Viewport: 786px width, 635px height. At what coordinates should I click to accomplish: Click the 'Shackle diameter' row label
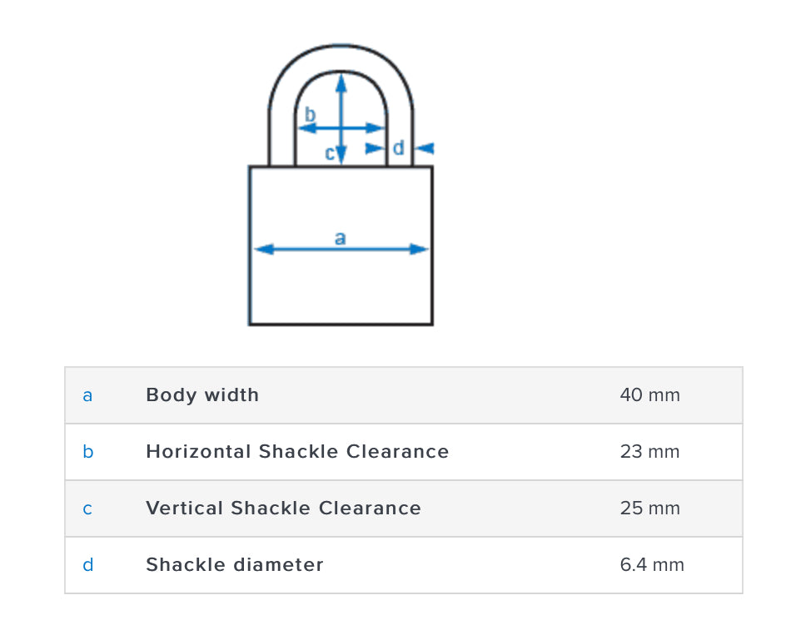coord(235,565)
